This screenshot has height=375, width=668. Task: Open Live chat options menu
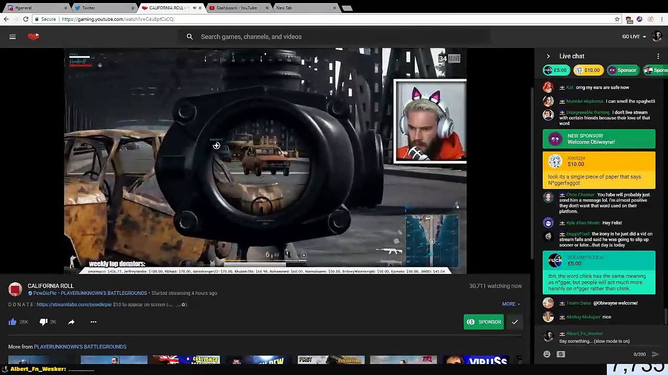(658, 56)
